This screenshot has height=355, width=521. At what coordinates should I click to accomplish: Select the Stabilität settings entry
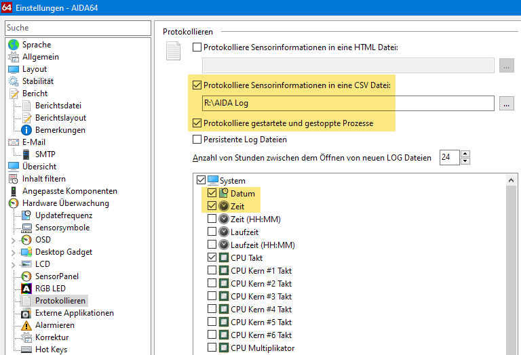tap(38, 81)
